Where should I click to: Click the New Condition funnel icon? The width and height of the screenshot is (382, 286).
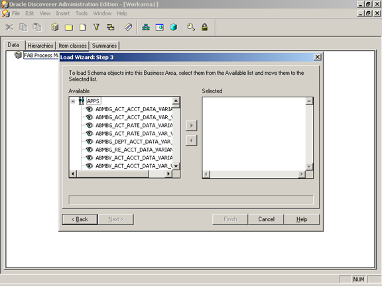[x=96, y=27]
